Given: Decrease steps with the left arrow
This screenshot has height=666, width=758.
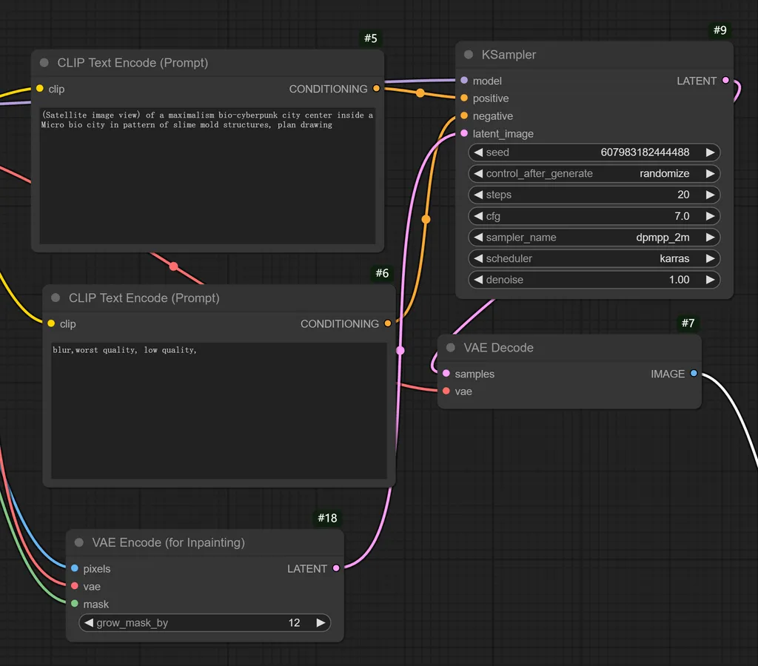Looking at the screenshot, I should point(478,195).
